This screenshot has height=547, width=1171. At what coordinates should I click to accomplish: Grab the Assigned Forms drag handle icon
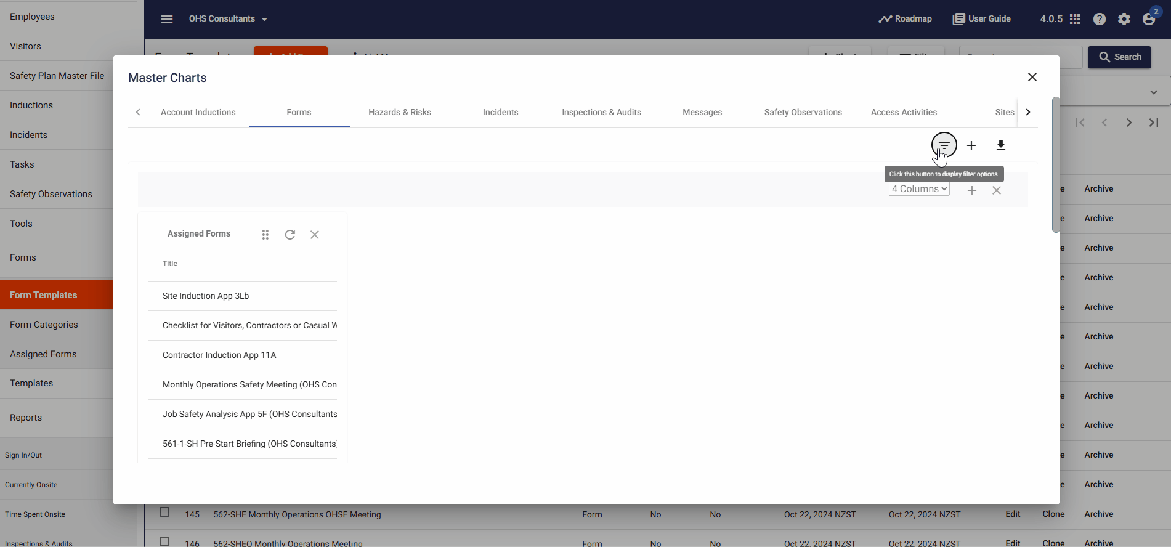265,235
